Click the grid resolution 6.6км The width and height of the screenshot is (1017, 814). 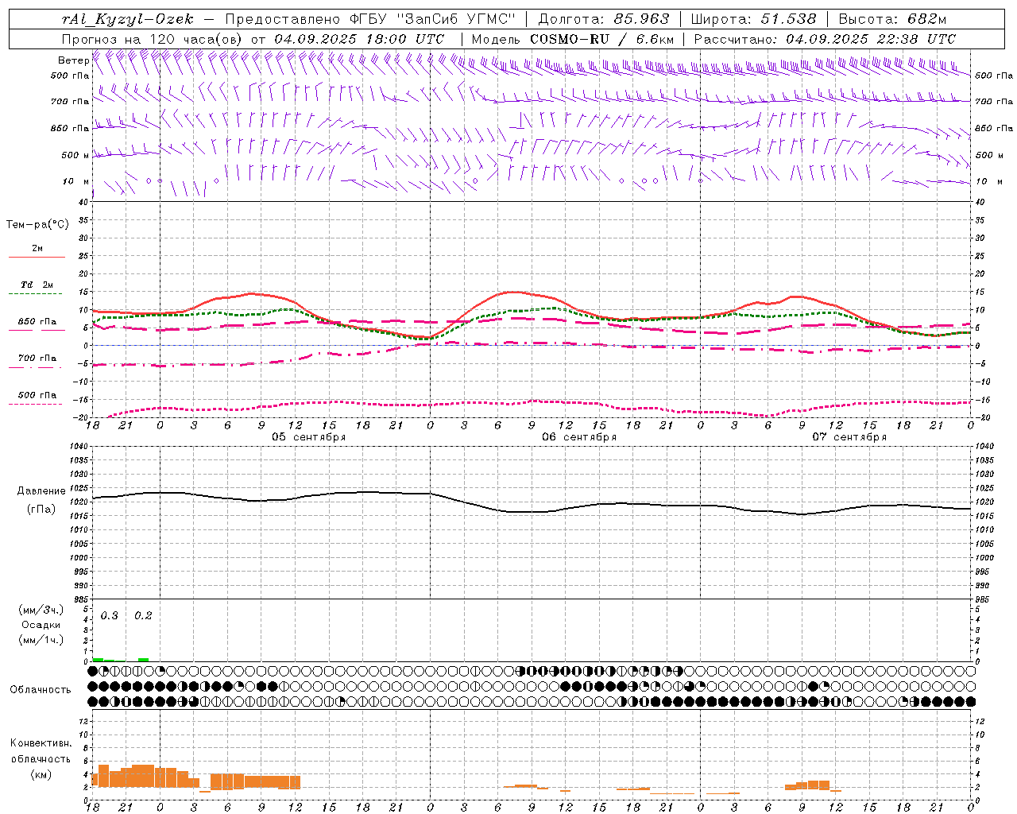pos(655,39)
